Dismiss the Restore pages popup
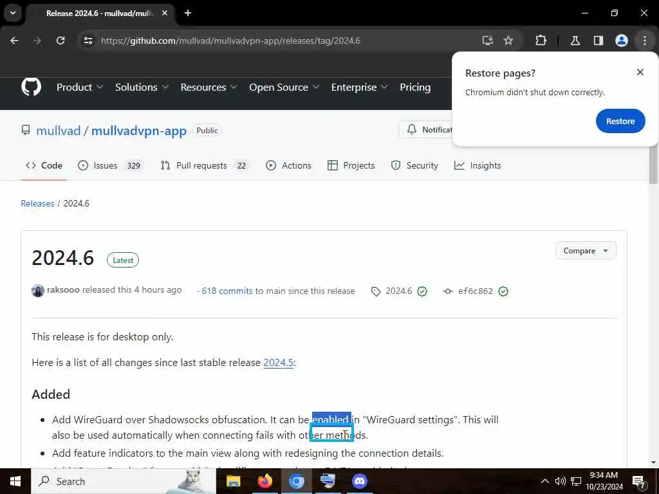The width and height of the screenshot is (659, 494). click(640, 72)
